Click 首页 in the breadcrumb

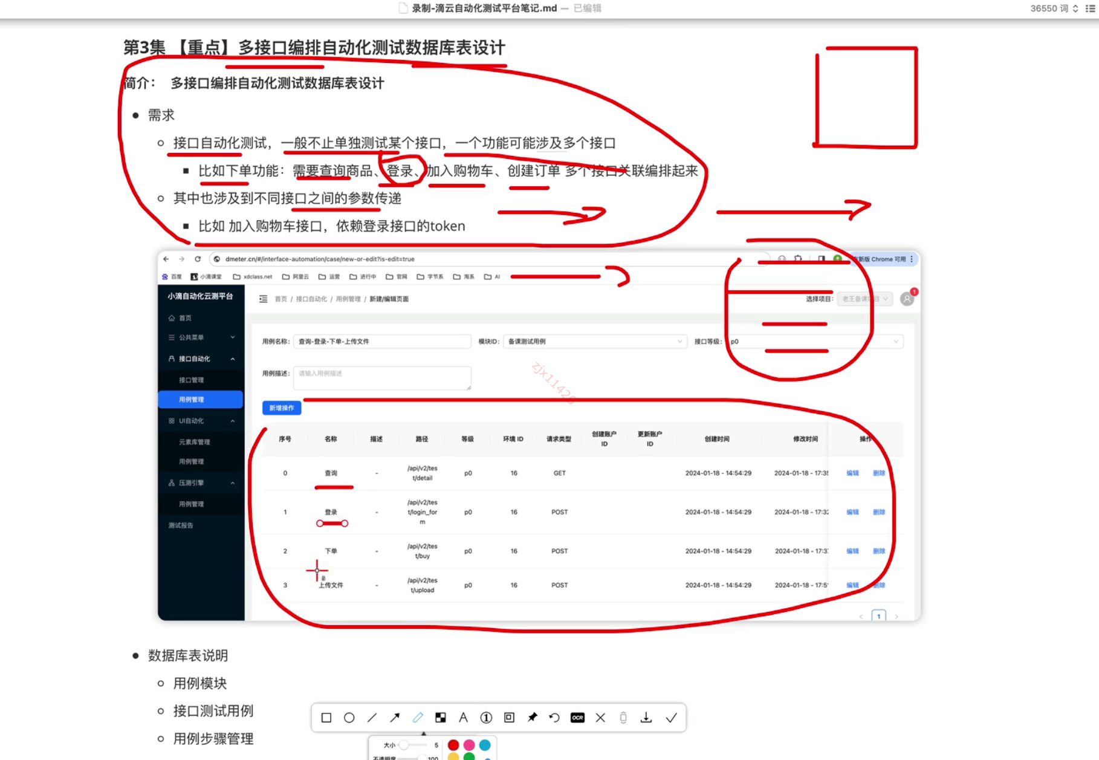(x=280, y=299)
